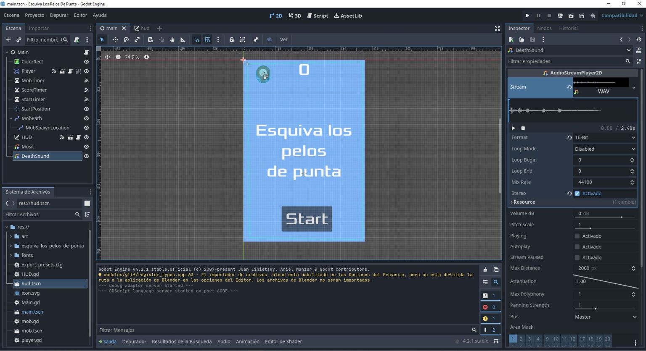
Task: Open the Loop Mode dropdown
Action: [x=604, y=149]
